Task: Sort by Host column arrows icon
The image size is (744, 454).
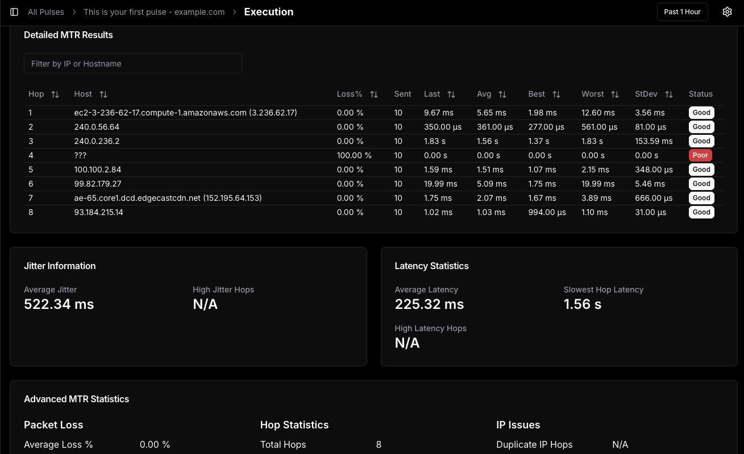Action: click(x=103, y=94)
